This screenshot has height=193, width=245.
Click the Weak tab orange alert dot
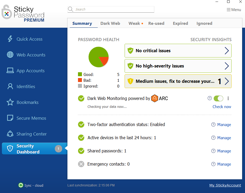coord(142,24)
